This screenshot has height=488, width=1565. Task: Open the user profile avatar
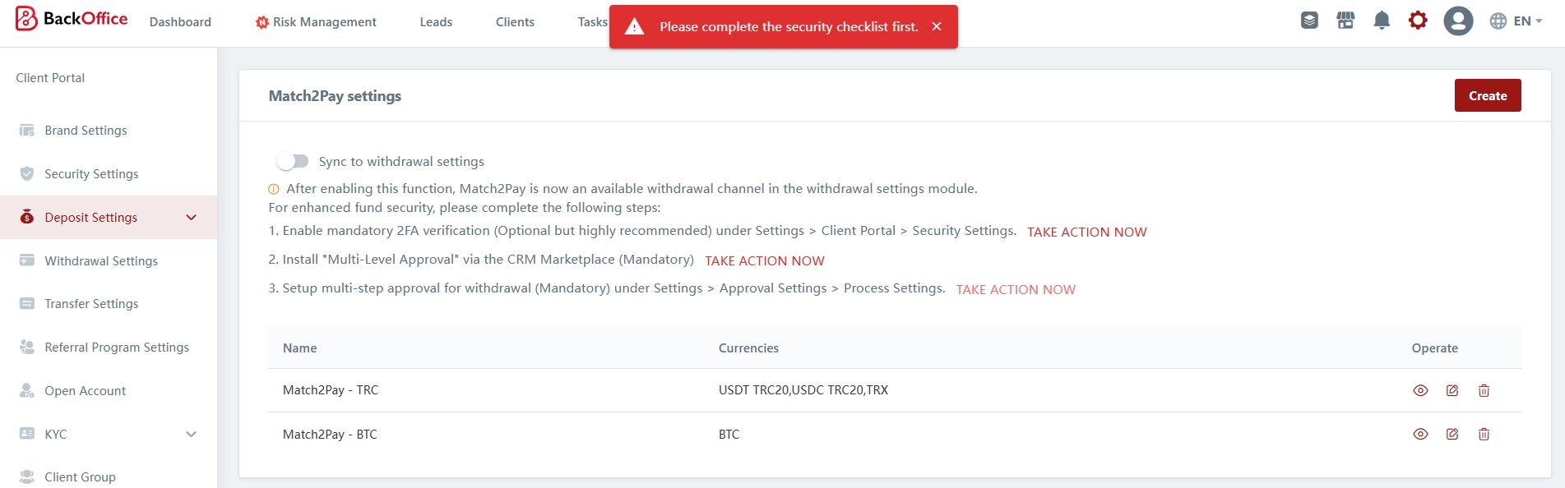(x=1458, y=21)
